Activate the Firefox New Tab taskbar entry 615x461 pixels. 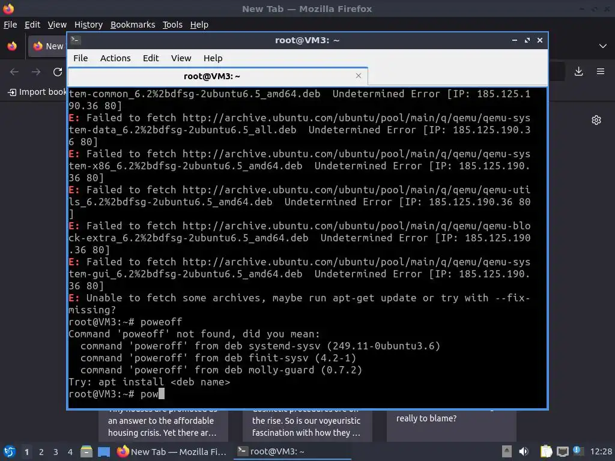point(172,451)
